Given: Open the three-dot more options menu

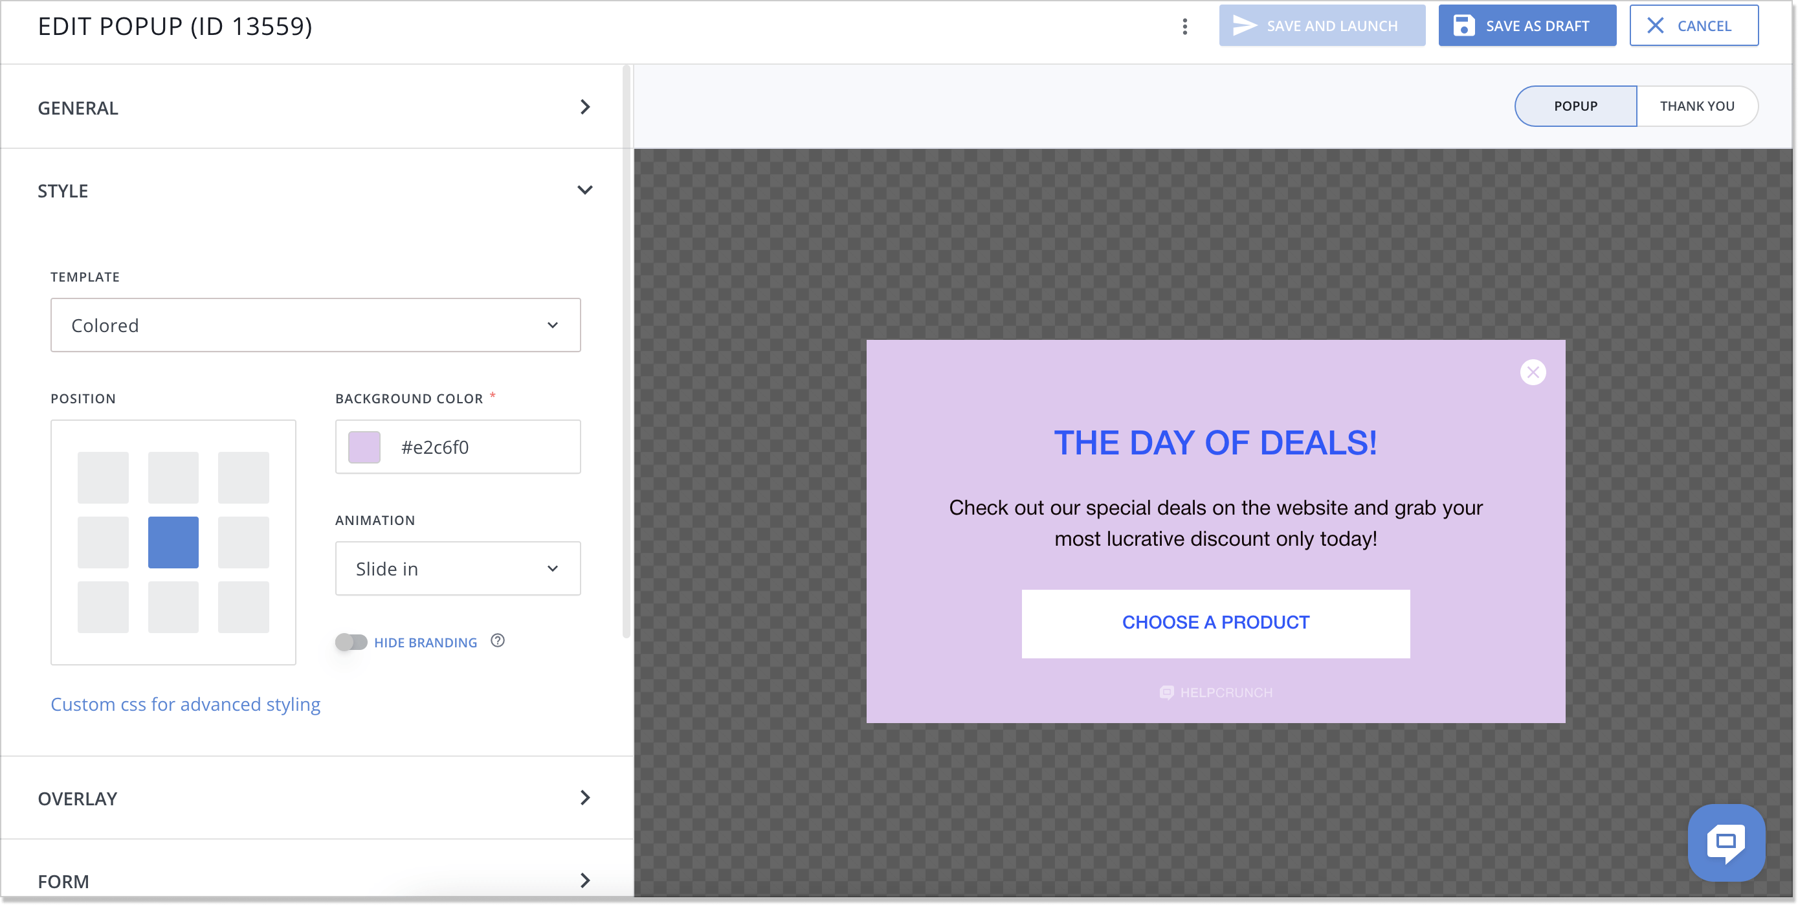Looking at the screenshot, I should pyautogui.click(x=1184, y=26).
